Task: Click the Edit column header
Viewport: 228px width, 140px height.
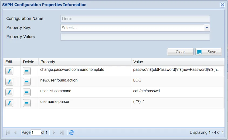Action: pos(12,62)
